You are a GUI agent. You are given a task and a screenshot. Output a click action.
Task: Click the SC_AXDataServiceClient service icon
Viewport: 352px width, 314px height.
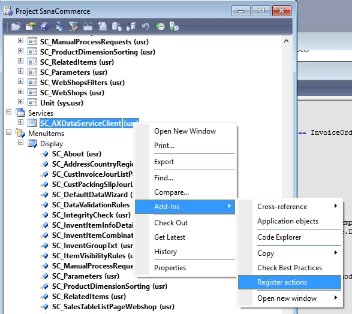coord(32,123)
